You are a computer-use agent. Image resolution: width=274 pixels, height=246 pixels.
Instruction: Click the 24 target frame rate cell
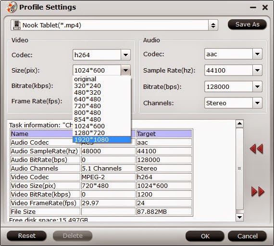point(164,203)
